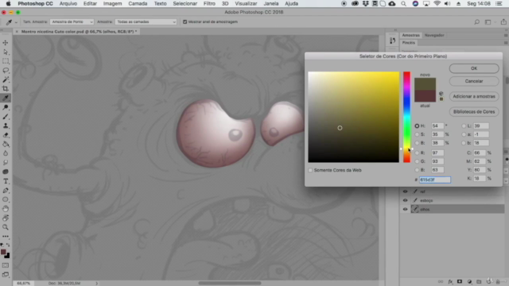Viewport: 509px width, 286px height.
Task: Select the Move tool
Action: tap(6, 43)
